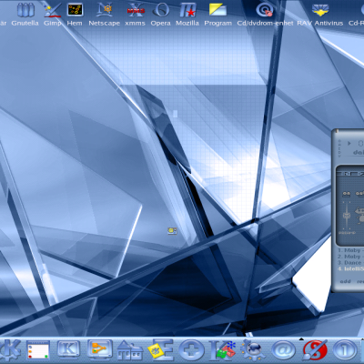364x364 pixels.
Task: Open the orange flowchart monitor panel icon
Action: click(x=99, y=349)
